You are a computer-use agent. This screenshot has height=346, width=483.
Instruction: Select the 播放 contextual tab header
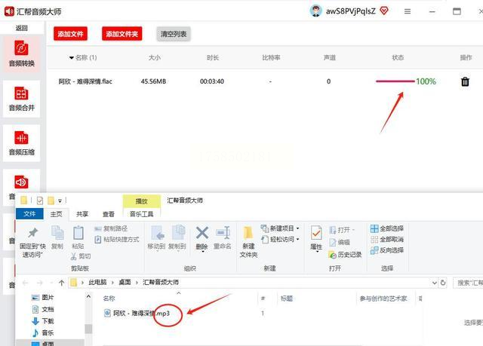click(141, 201)
